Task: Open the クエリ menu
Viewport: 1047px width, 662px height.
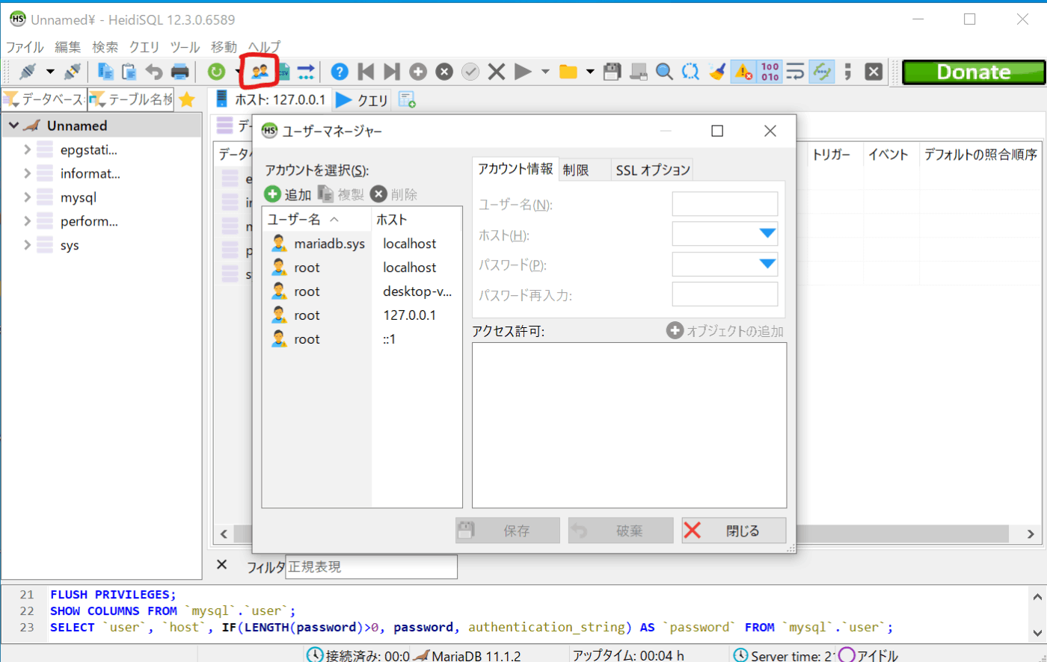Action: pos(144,46)
